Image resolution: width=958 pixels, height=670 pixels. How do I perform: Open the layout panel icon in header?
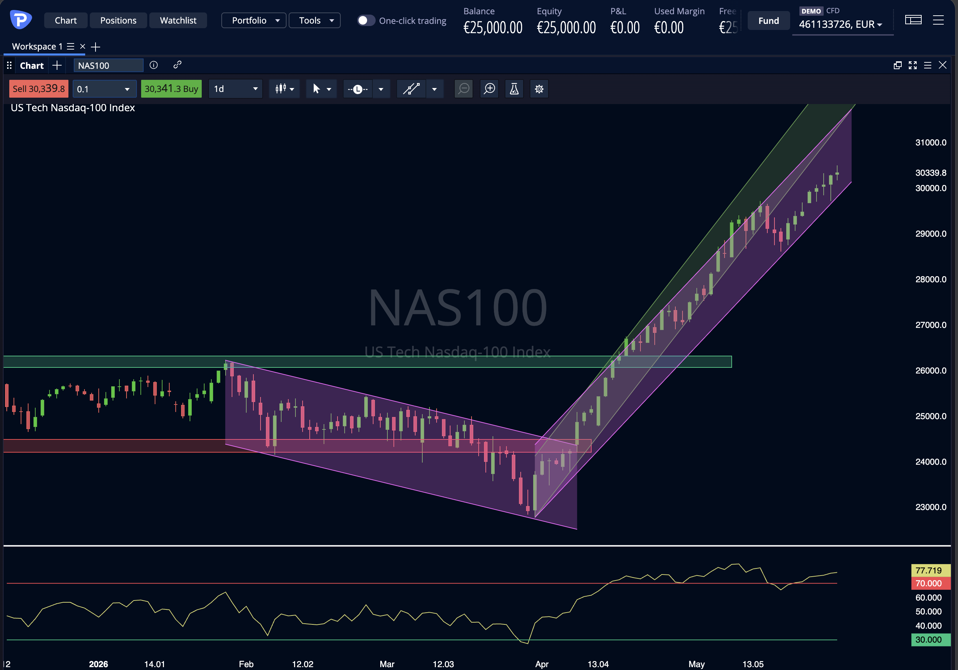point(913,20)
